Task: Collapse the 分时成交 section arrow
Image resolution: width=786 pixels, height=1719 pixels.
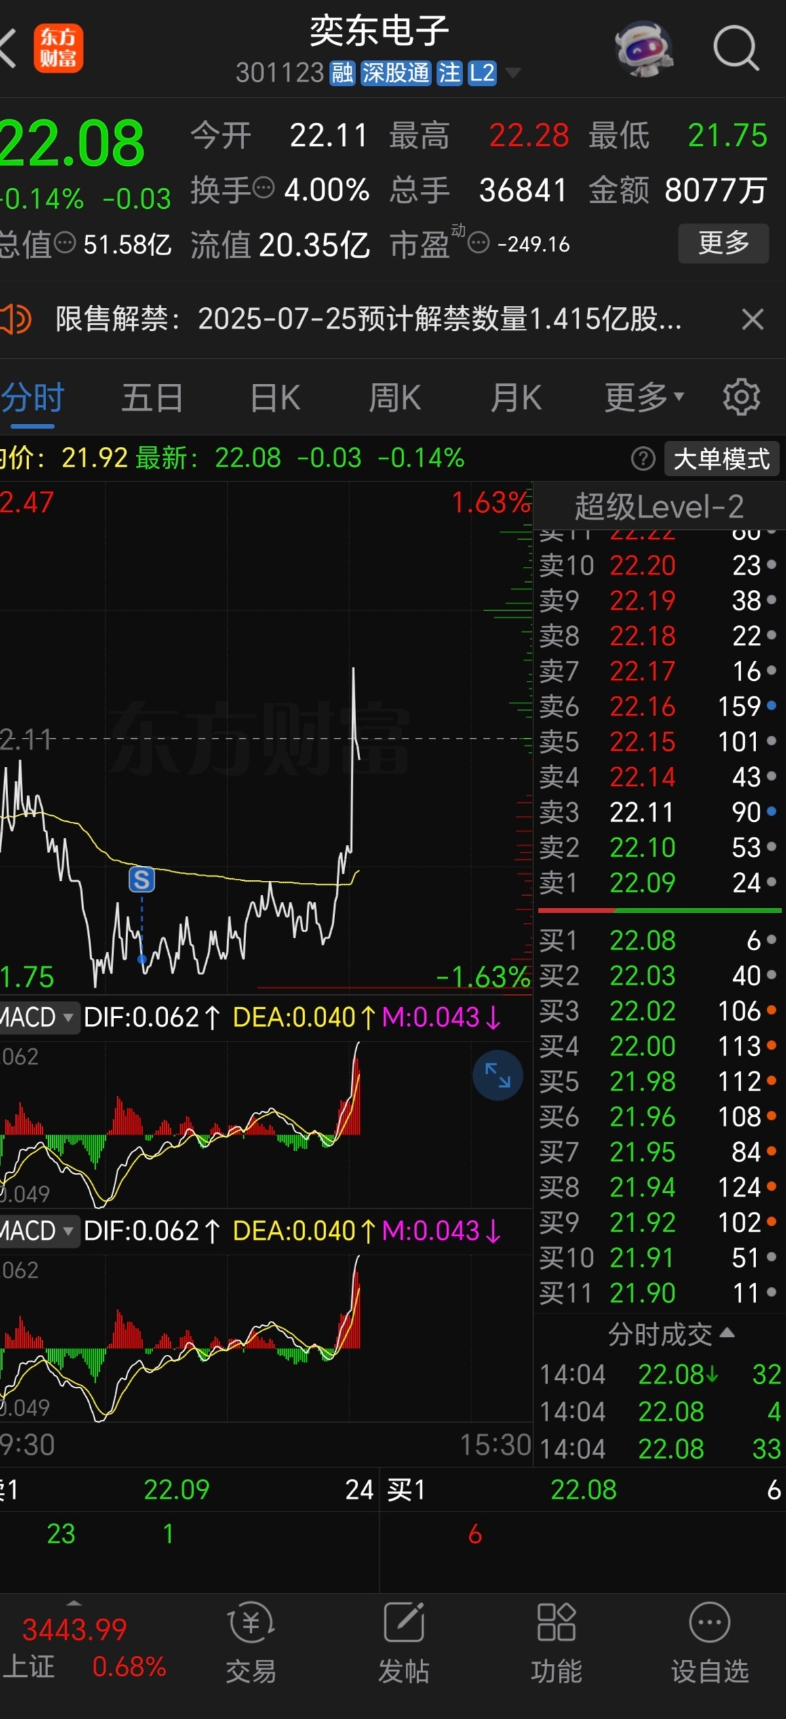Action: (x=727, y=1332)
